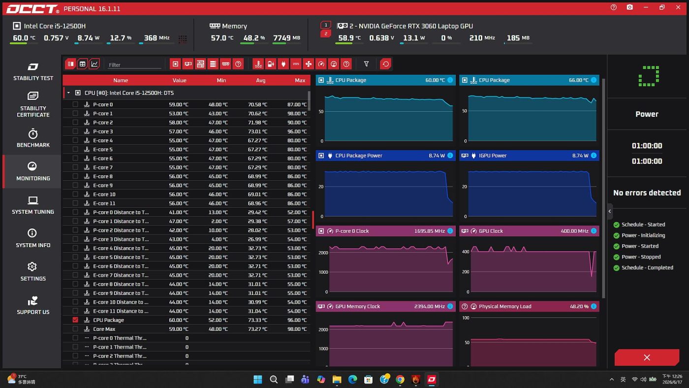The height and width of the screenshot is (388, 689).
Task: Open Microsoft Edge from the taskbar
Action: (353, 380)
